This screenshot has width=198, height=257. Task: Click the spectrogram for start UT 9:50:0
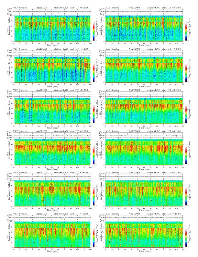[144, 152]
